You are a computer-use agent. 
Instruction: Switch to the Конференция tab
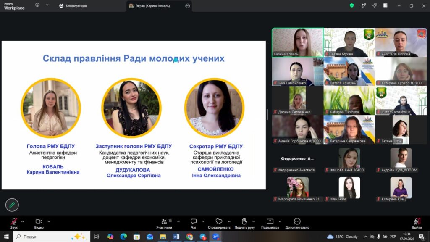pyautogui.click(x=73, y=6)
